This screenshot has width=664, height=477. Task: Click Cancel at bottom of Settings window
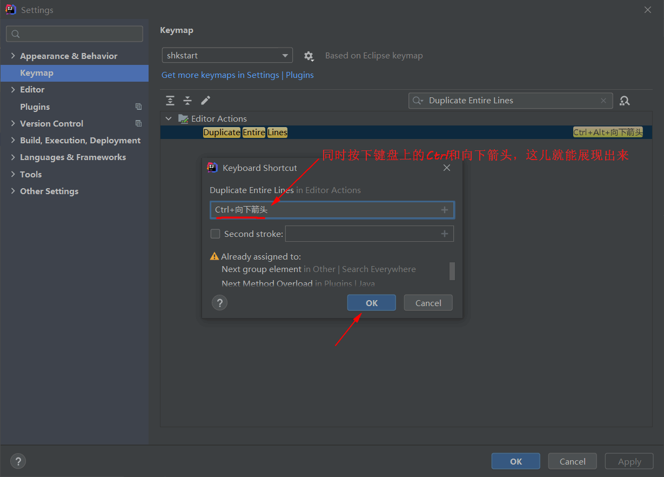[x=573, y=461]
